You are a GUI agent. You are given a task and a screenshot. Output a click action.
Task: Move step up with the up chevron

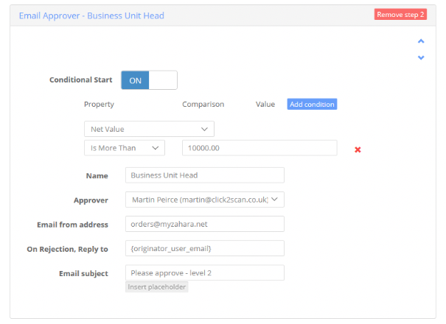(x=421, y=41)
